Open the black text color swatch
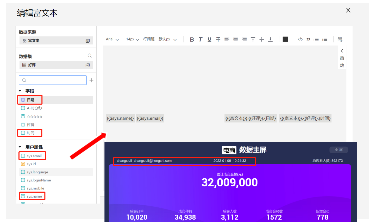375x222 pixels. coord(285,39)
